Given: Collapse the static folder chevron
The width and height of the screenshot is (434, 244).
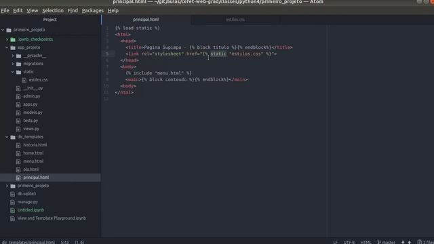Looking at the screenshot, I should pos(13,72).
